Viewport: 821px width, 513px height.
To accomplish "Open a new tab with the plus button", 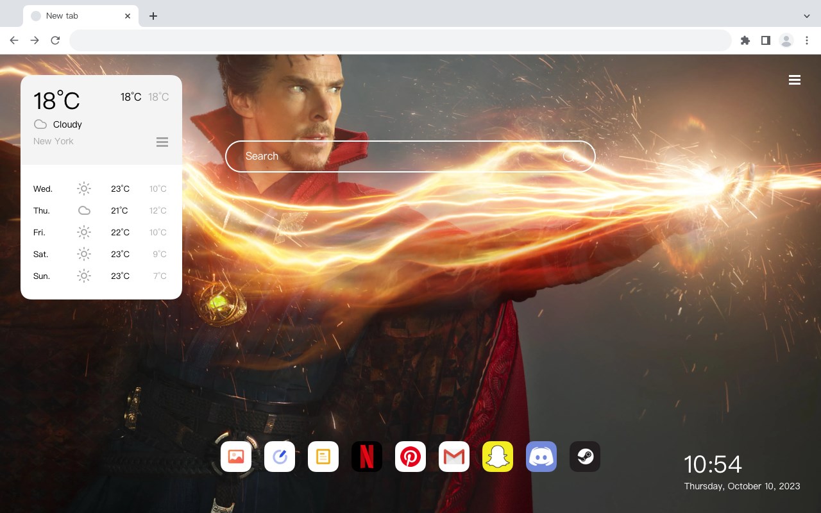I will pos(153,16).
